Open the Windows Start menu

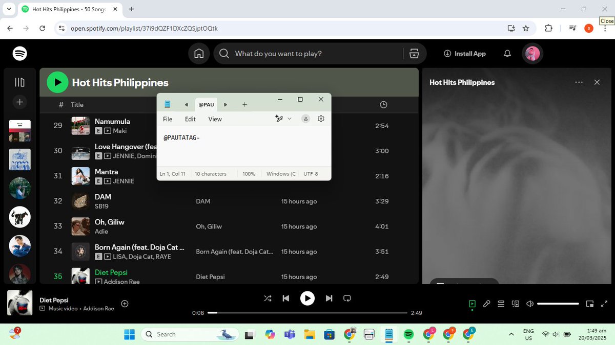pos(129,334)
